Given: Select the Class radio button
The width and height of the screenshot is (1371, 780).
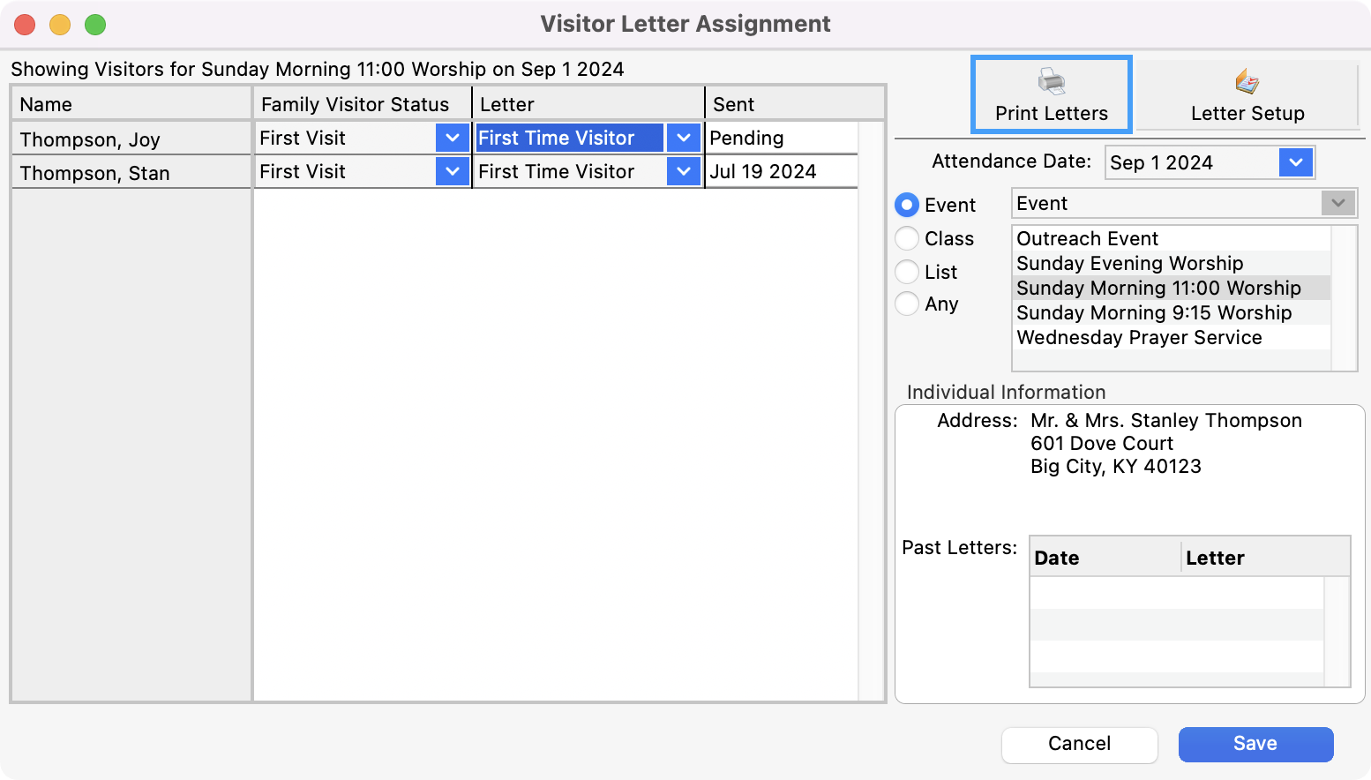Looking at the screenshot, I should [907, 238].
